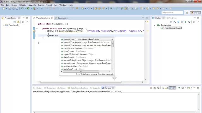This screenshot has width=202, height=113.
Task: Click Remove All Terminated Launches icon
Action: click(158, 88)
